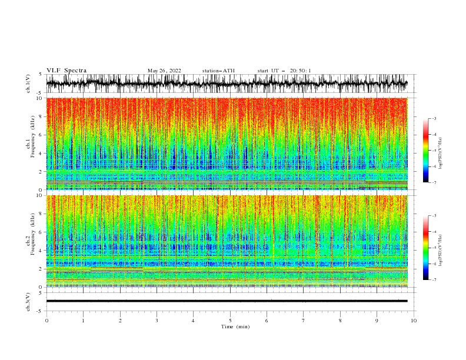Click ch.2 frequency tick label 10
This screenshot has width=466, height=360.
39,195
